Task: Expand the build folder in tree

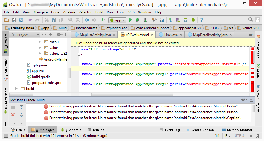Action: coord(16,88)
